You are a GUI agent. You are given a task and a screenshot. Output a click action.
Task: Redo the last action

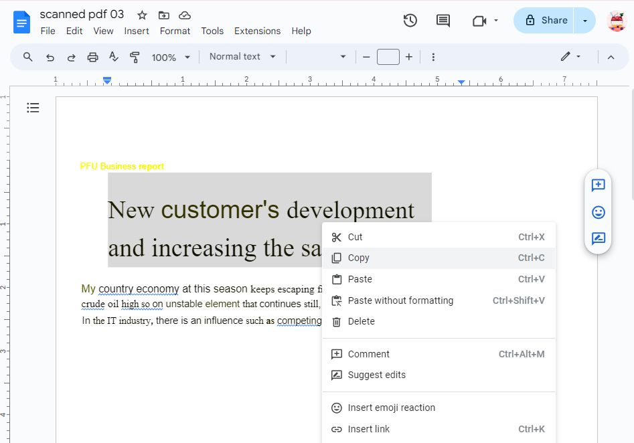[x=71, y=57]
